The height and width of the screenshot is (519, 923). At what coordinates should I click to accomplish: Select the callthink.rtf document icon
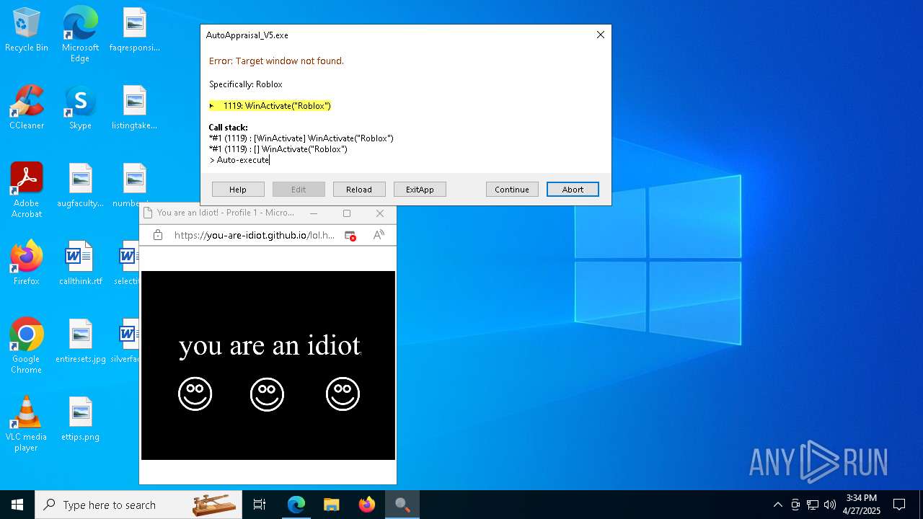[x=80, y=264]
